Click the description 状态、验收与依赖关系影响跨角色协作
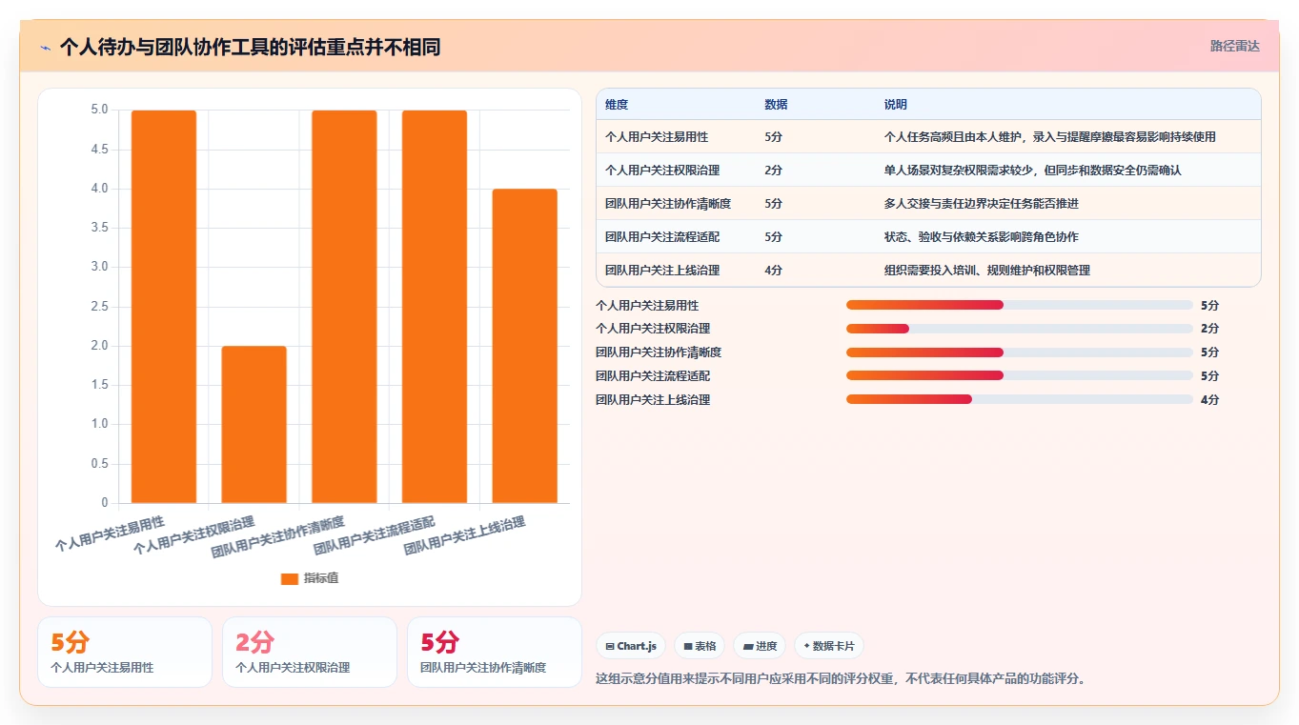The image size is (1299, 725). (982, 237)
